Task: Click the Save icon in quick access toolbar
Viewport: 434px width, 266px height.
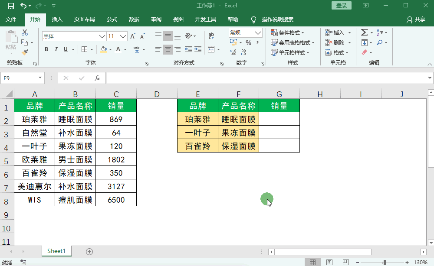Action: coord(10,6)
